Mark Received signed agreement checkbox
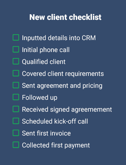 coord(16,109)
